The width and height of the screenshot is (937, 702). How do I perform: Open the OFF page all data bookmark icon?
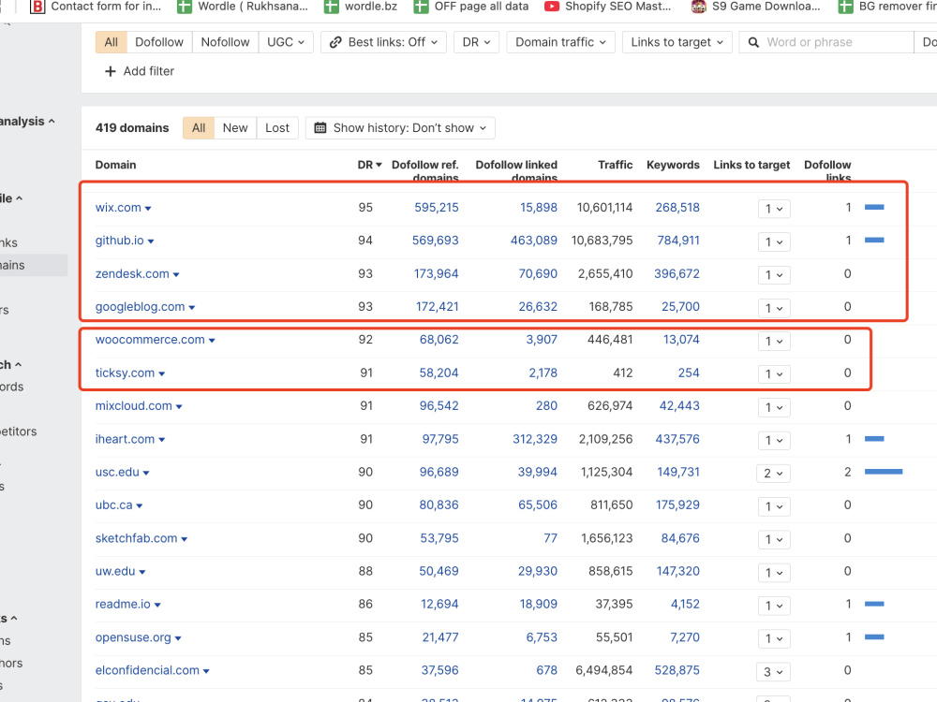pyautogui.click(x=421, y=7)
